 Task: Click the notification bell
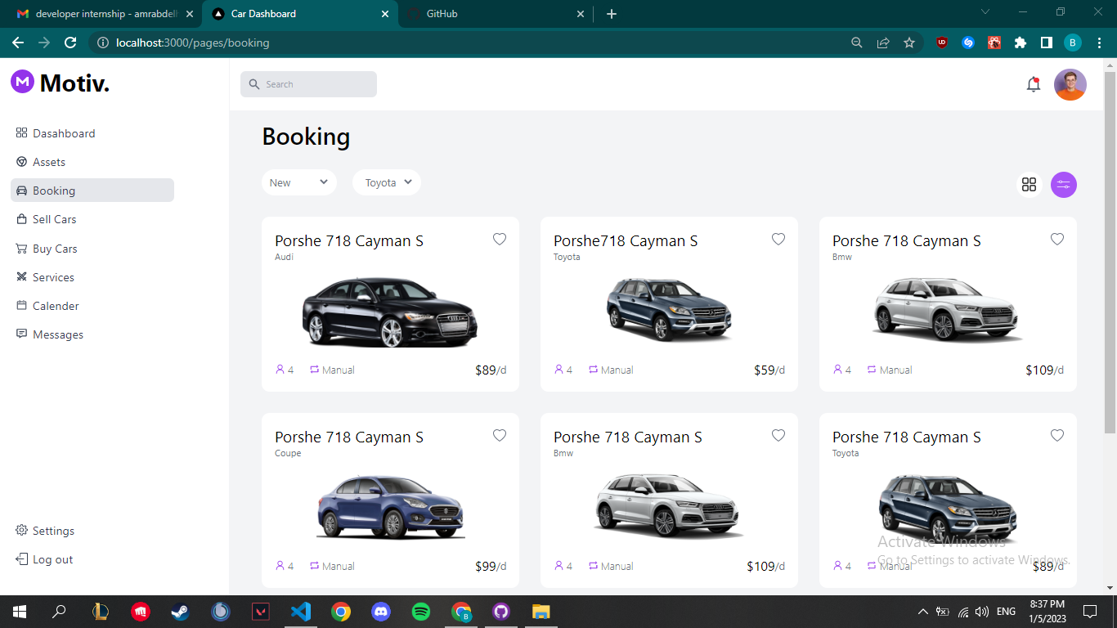[1033, 83]
